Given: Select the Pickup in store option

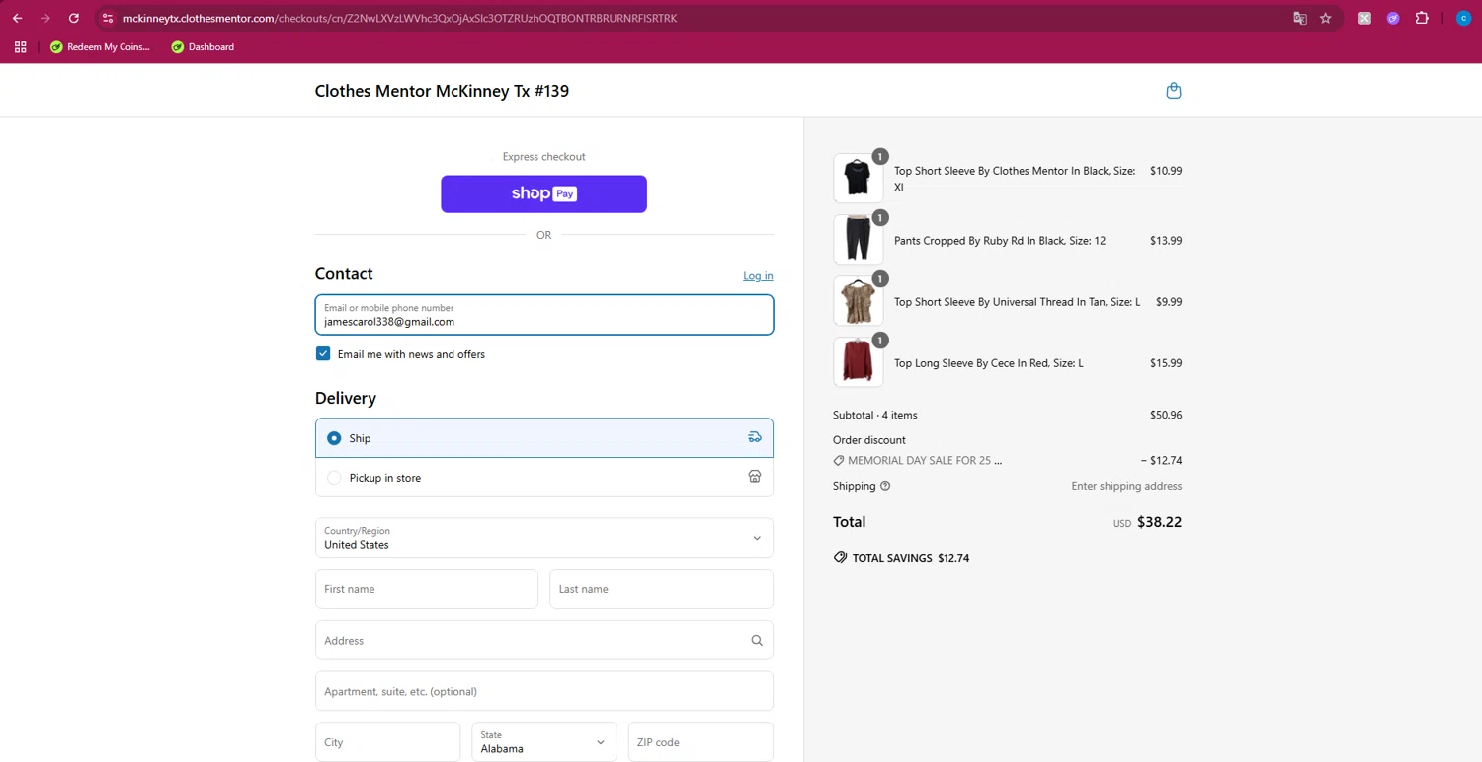Looking at the screenshot, I should [x=543, y=478].
